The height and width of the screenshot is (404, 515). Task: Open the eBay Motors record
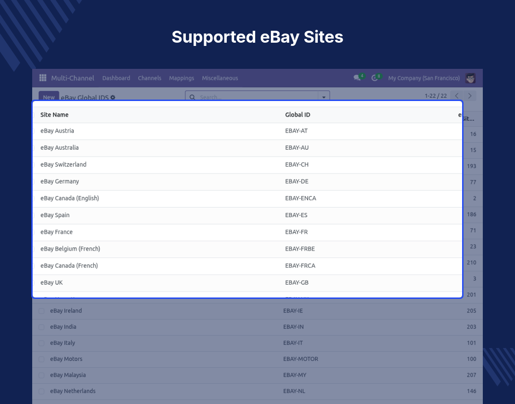[66, 359]
